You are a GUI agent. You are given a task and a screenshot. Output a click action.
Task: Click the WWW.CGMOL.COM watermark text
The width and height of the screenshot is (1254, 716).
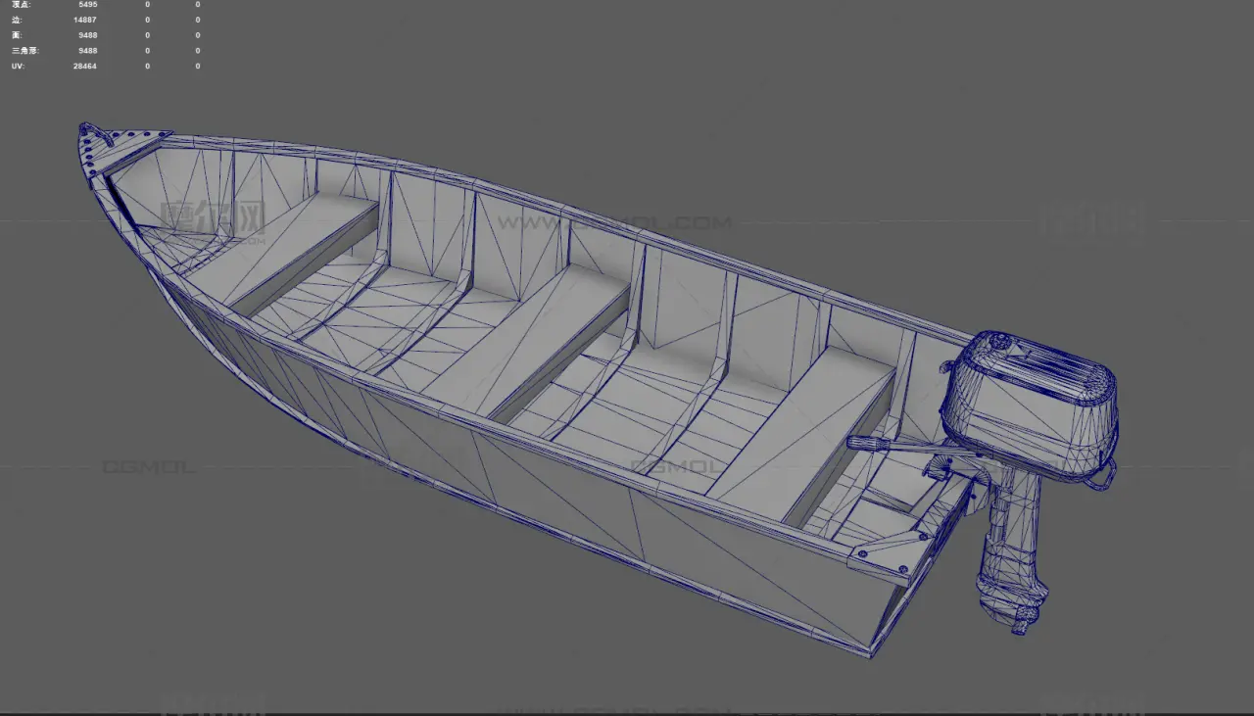[612, 223]
